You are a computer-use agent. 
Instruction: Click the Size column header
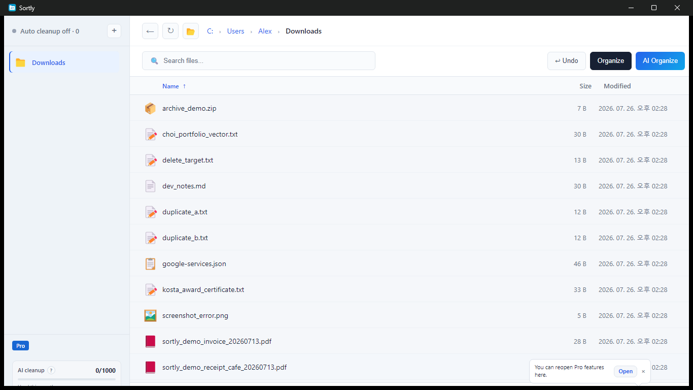(x=585, y=86)
